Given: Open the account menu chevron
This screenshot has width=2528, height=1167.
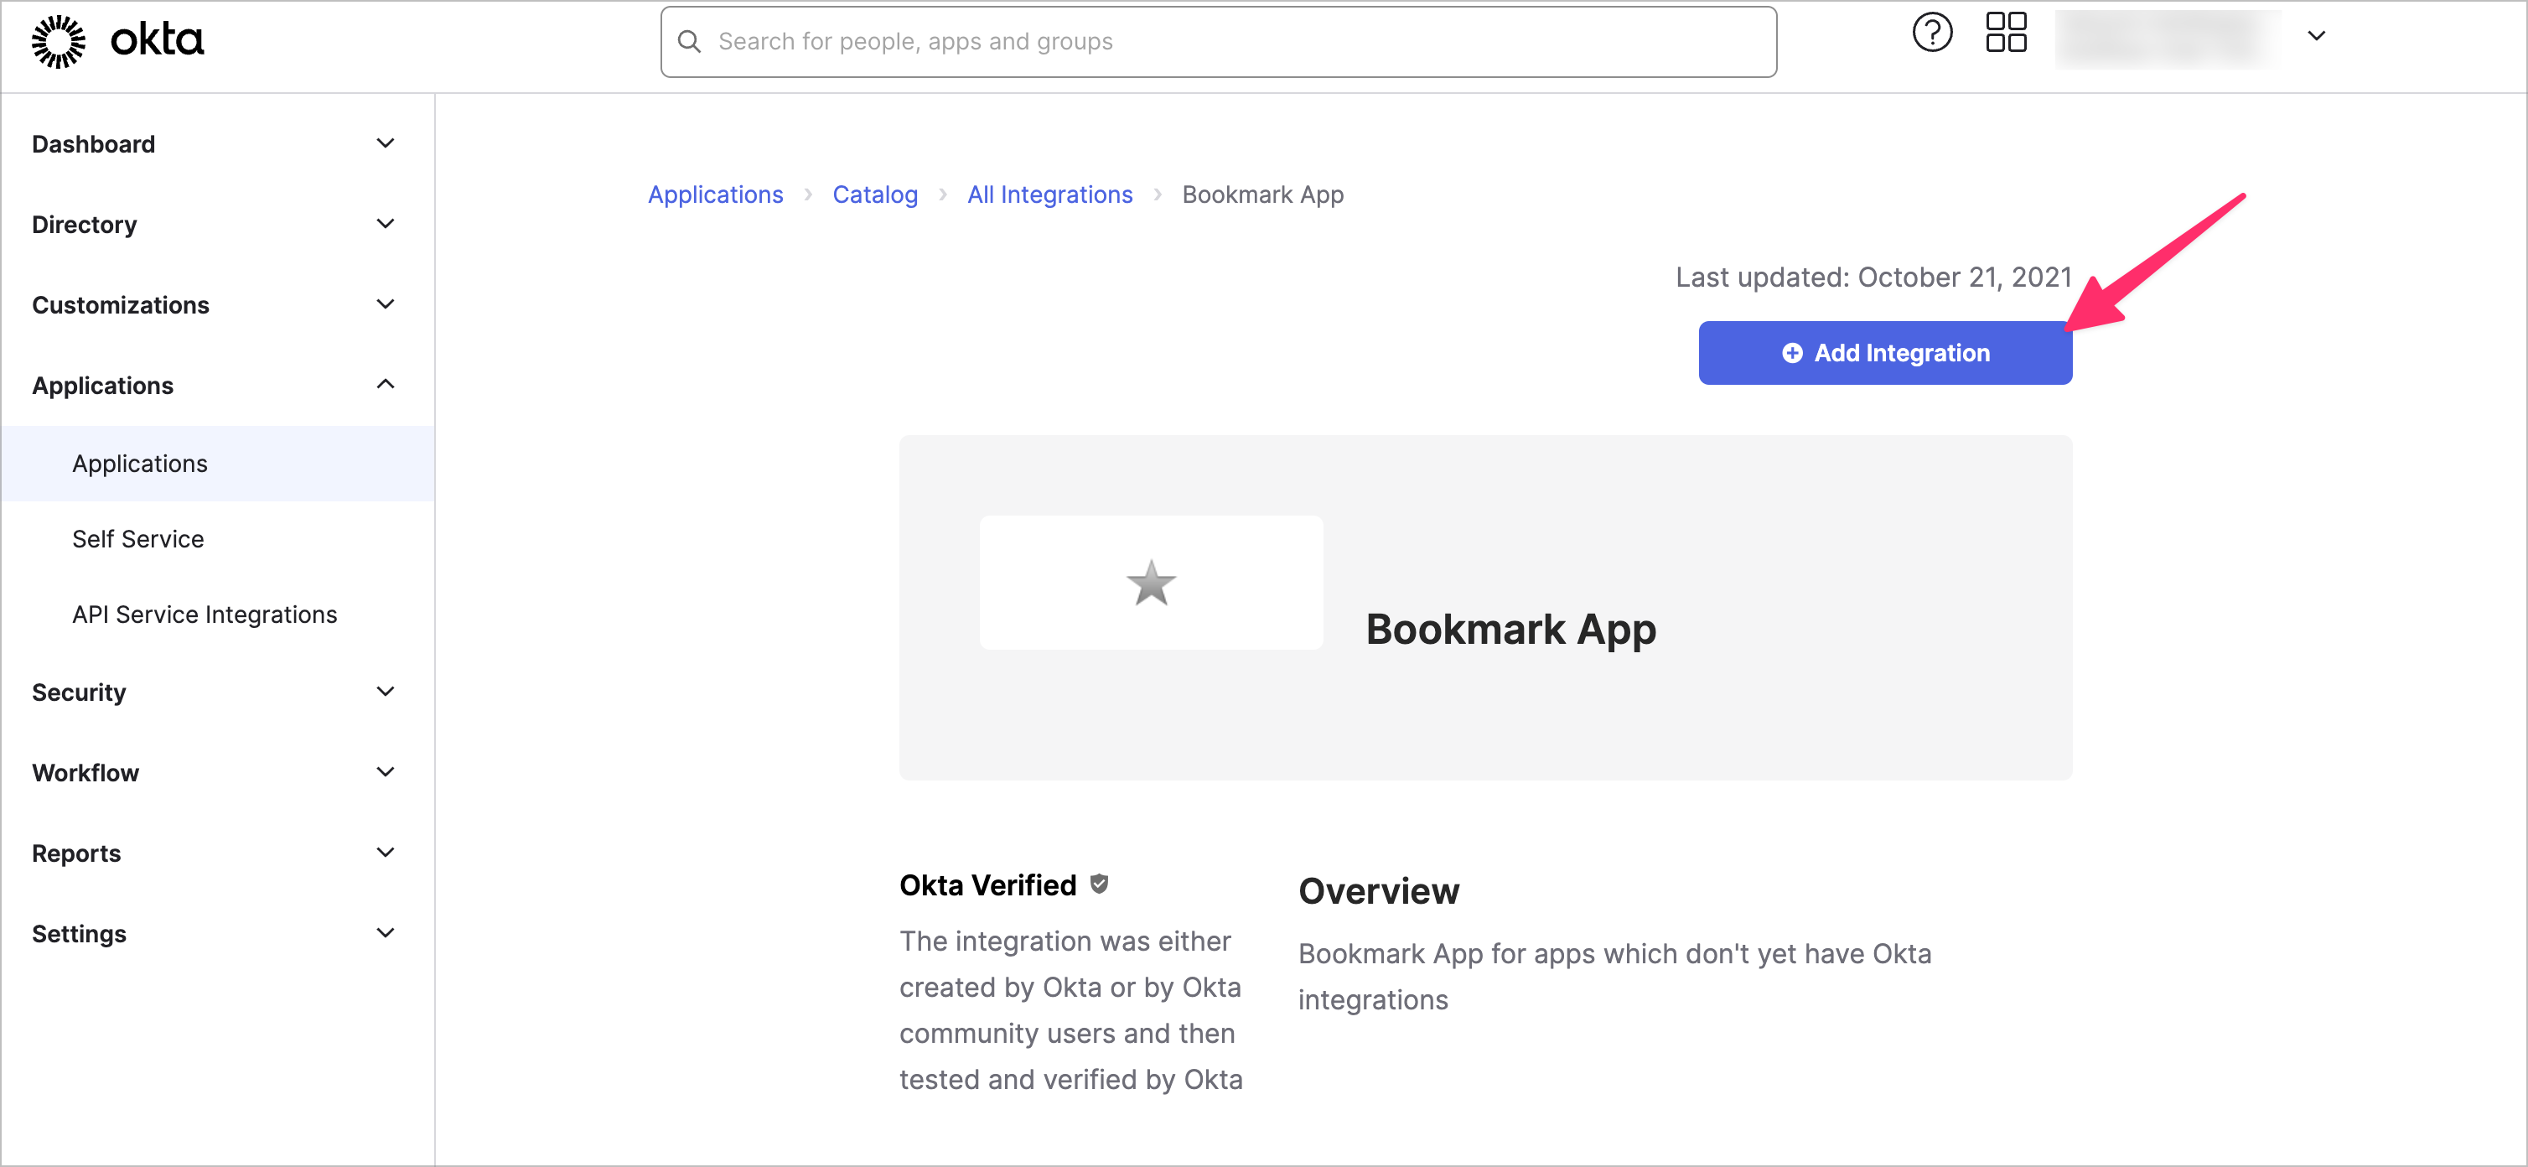Looking at the screenshot, I should coord(2316,36).
